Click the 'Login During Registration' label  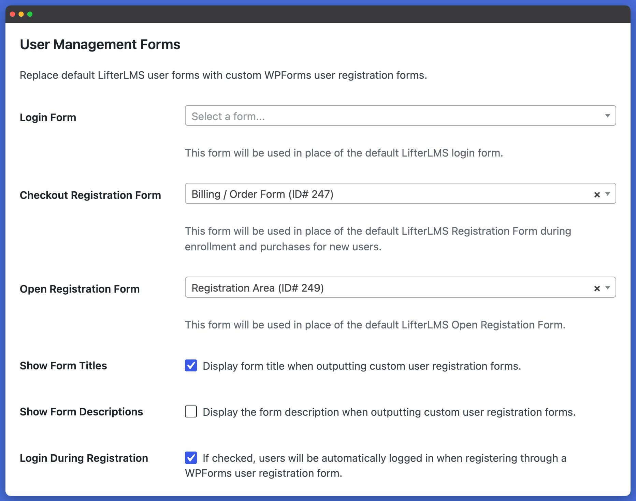[x=84, y=458]
